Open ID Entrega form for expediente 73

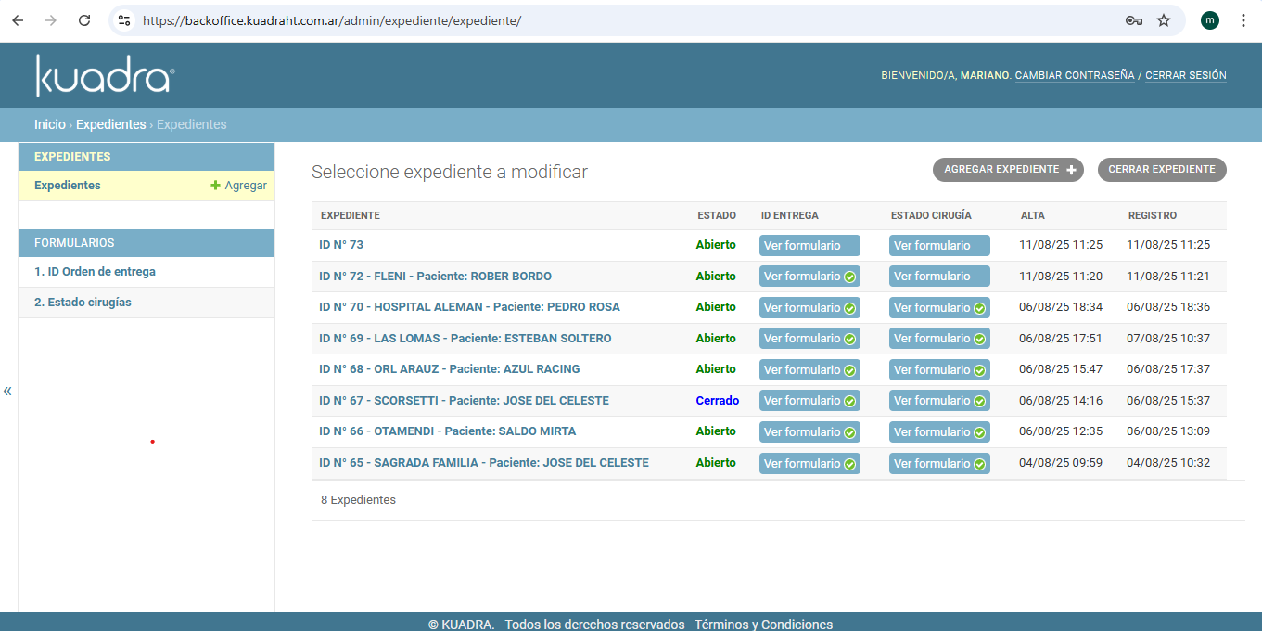click(809, 246)
